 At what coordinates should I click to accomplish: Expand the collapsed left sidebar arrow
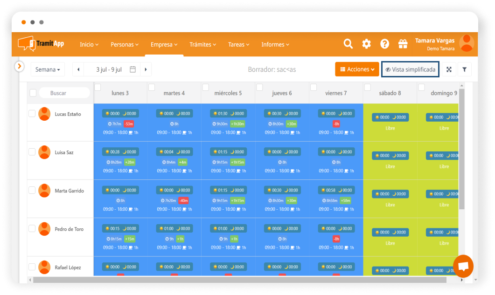19,66
